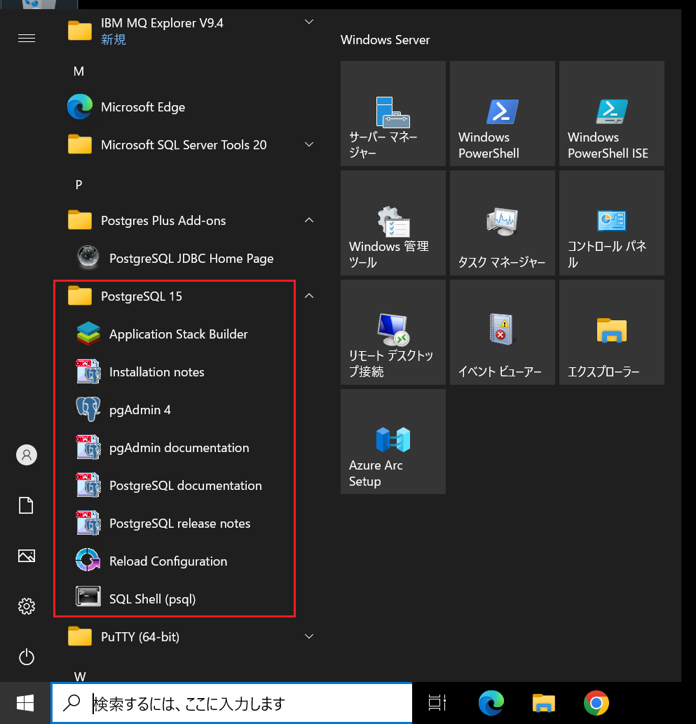Open the PostgreSQL JDBC Home Page link
The height and width of the screenshot is (724, 696).
pos(185,258)
